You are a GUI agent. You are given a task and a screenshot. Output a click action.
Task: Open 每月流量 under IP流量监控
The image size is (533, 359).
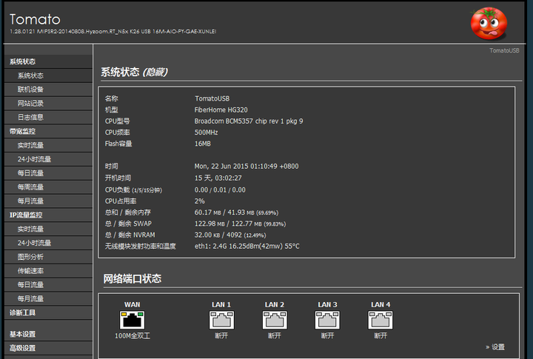[48, 298]
